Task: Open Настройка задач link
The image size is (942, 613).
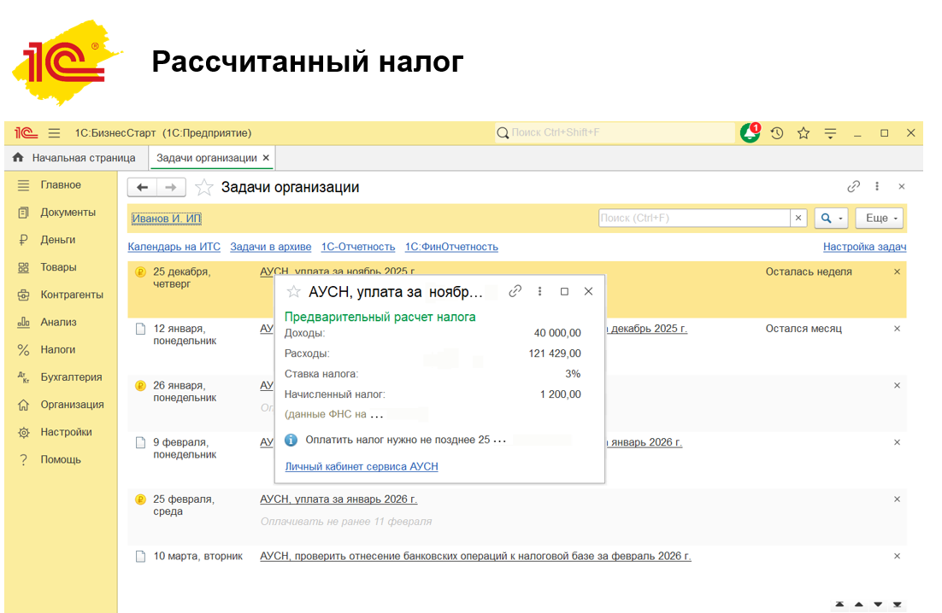Action: click(864, 247)
